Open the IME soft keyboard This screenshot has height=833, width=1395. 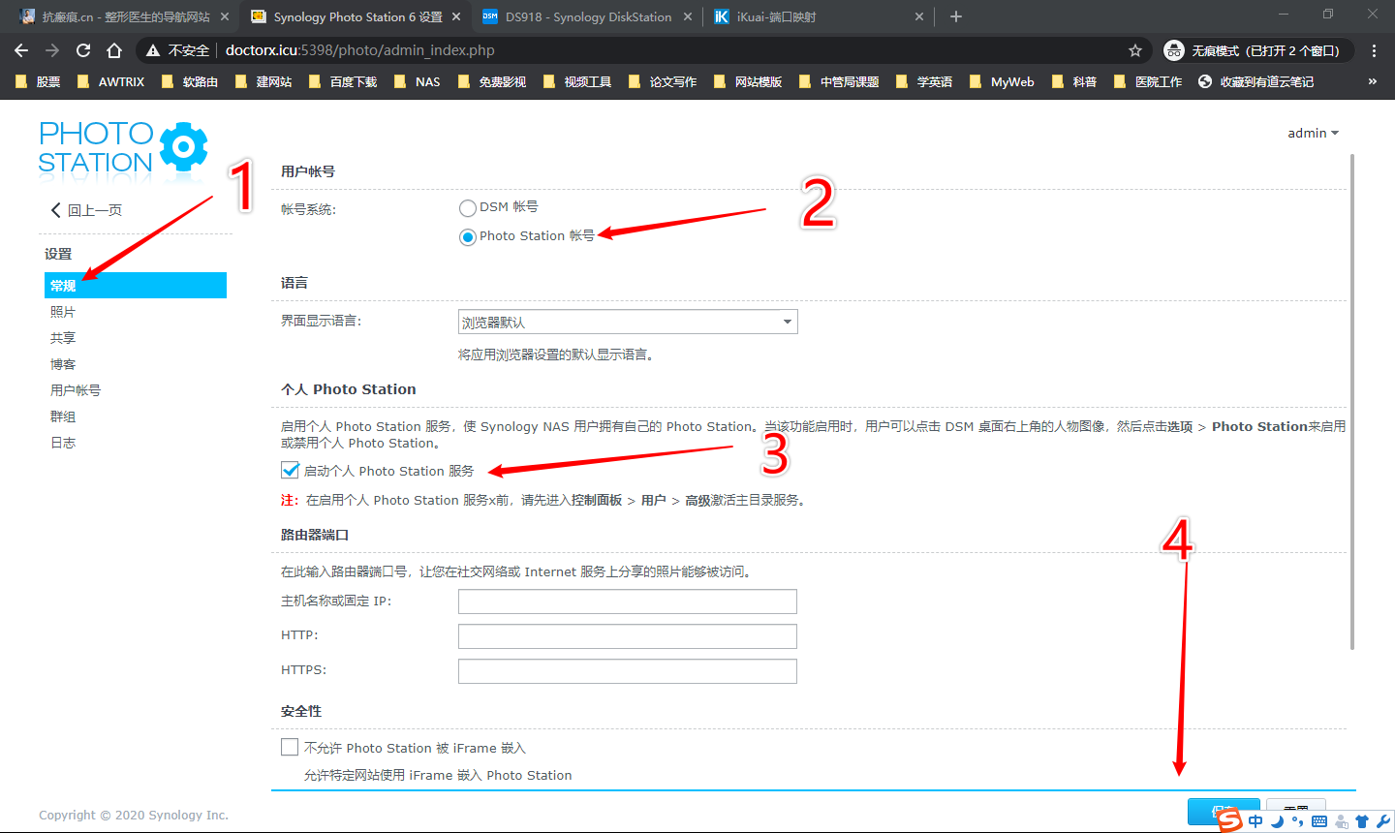coord(1319,821)
